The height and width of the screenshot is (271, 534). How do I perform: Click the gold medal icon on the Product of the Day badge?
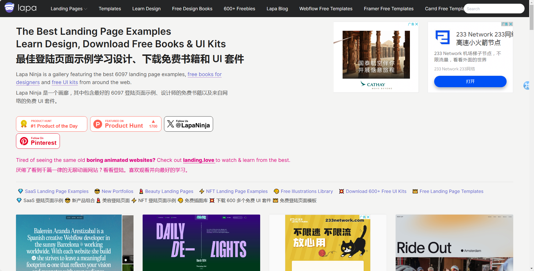(24, 124)
